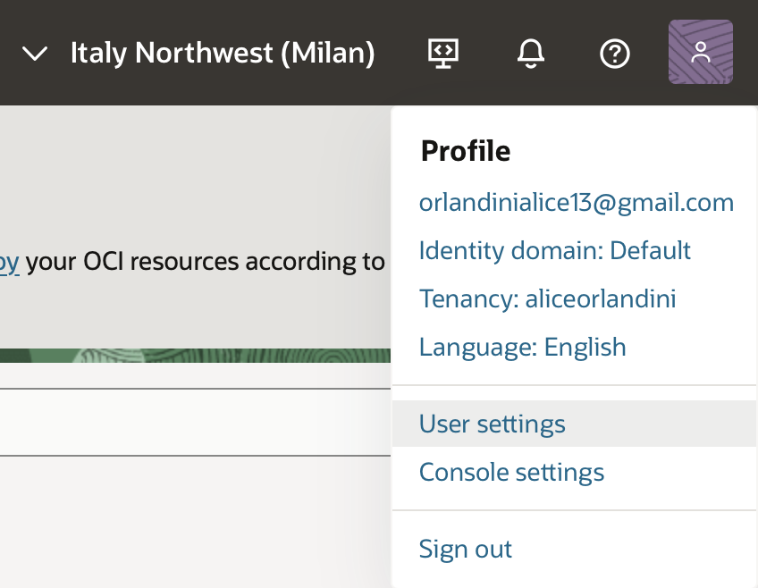Viewport: 758px width, 588px height.
Task: Click the underlined link before 'your OCI resources'
Action: coord(9,262)
